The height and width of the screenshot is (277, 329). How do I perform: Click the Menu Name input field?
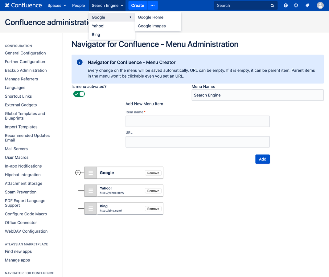click(x=258, y=95)
